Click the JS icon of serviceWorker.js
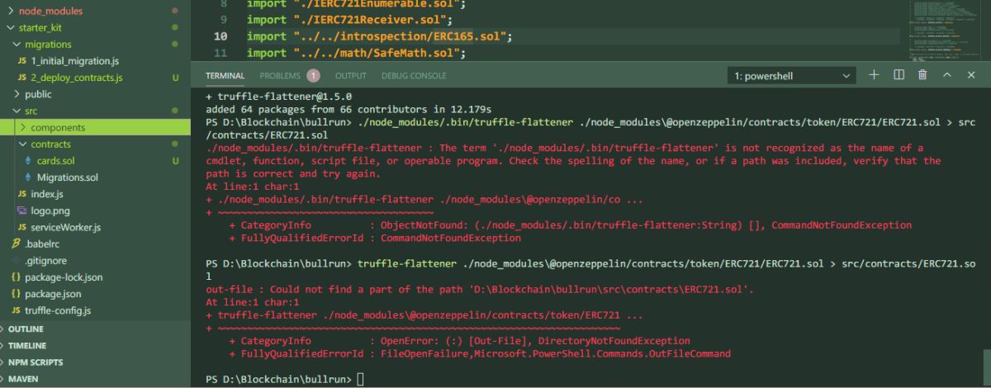Image resolution: width=991 pixels, height=388 pixels. [x=22, y=227]
